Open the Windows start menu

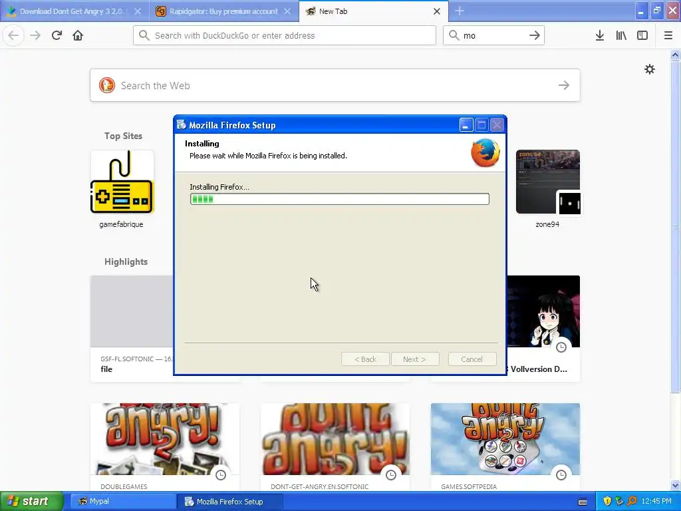[31, 501]
